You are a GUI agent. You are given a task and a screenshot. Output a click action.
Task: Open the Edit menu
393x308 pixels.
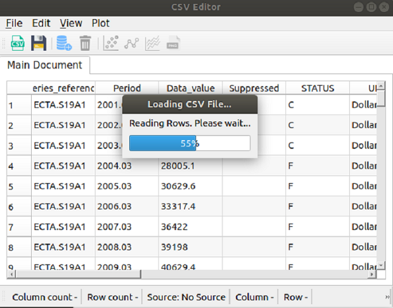[41, 23]
